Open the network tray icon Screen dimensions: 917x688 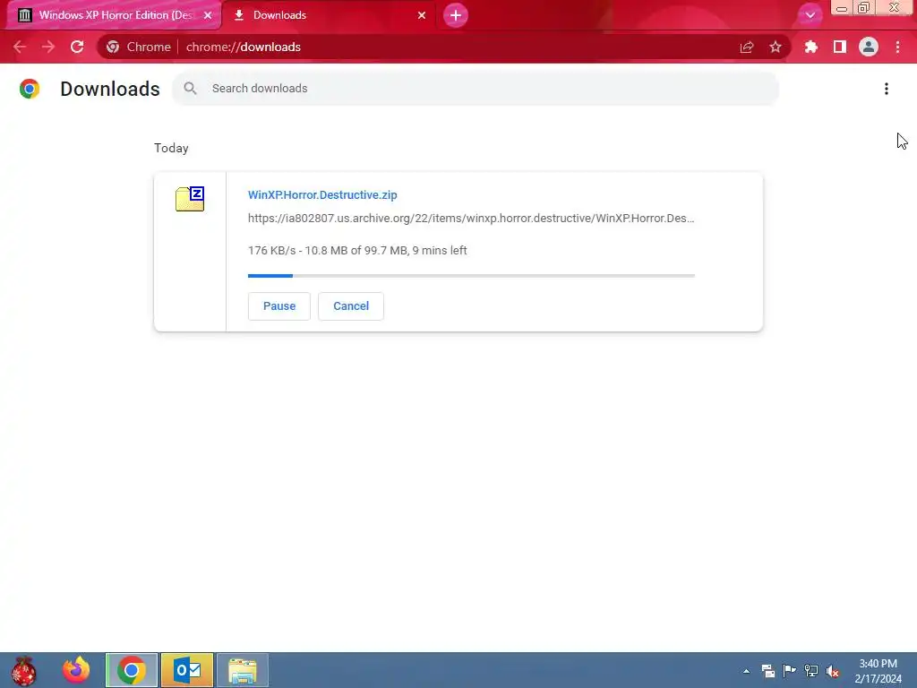pos(811,671)
